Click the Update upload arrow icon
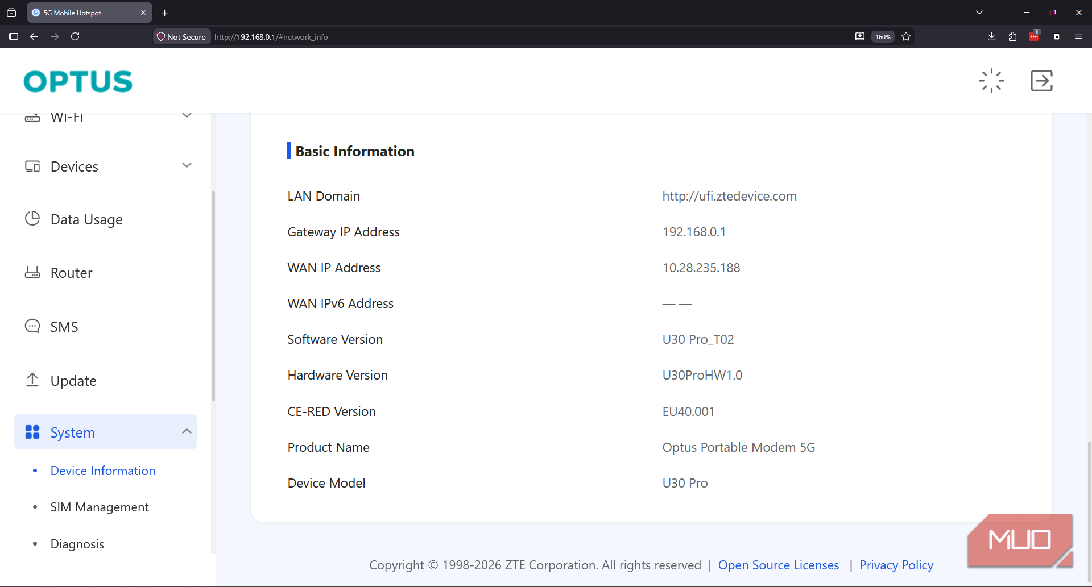This screenshot has width=1092, height=587. [32, 380]
